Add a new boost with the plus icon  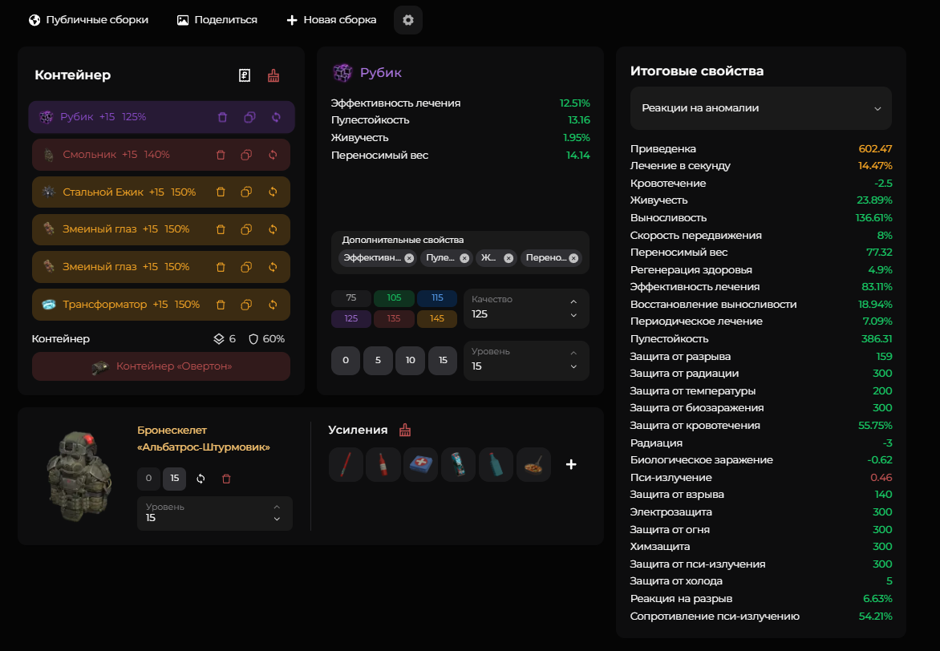coord(571,464)
